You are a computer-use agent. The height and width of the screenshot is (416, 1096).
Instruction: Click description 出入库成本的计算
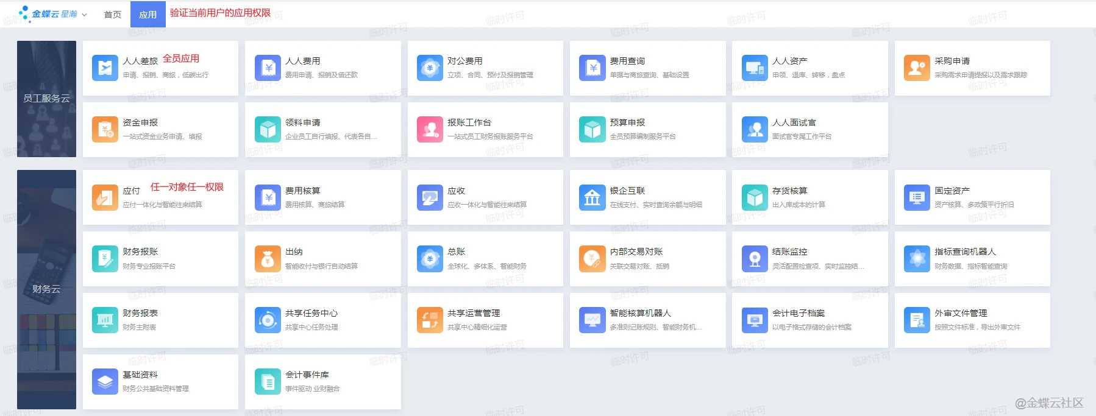pyautogui.click(x=799, y=205)
